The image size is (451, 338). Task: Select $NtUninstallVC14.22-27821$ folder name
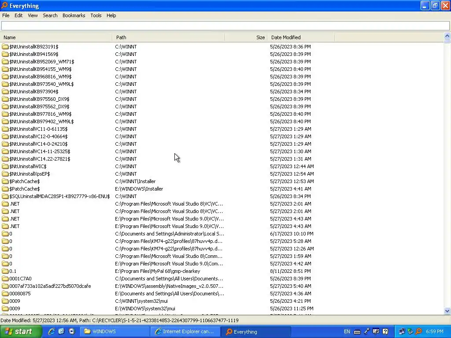click(40, 158)
